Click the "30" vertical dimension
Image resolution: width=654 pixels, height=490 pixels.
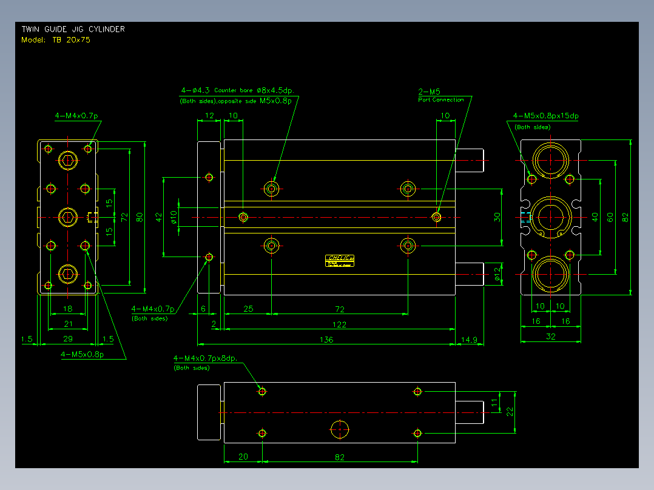coord(497,217)
